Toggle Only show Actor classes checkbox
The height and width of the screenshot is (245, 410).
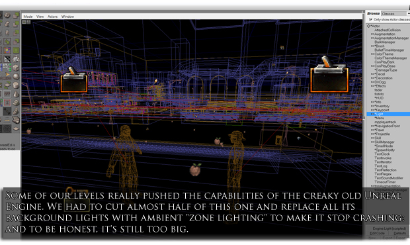(370, 20)
